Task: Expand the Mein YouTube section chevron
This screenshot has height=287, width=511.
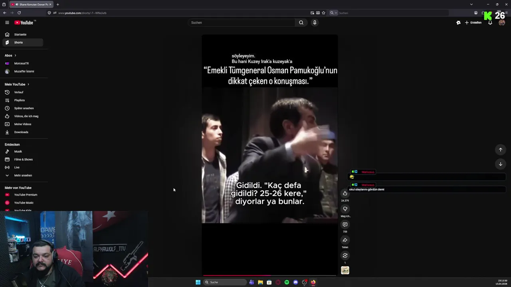Action: (x=28, y=85)
